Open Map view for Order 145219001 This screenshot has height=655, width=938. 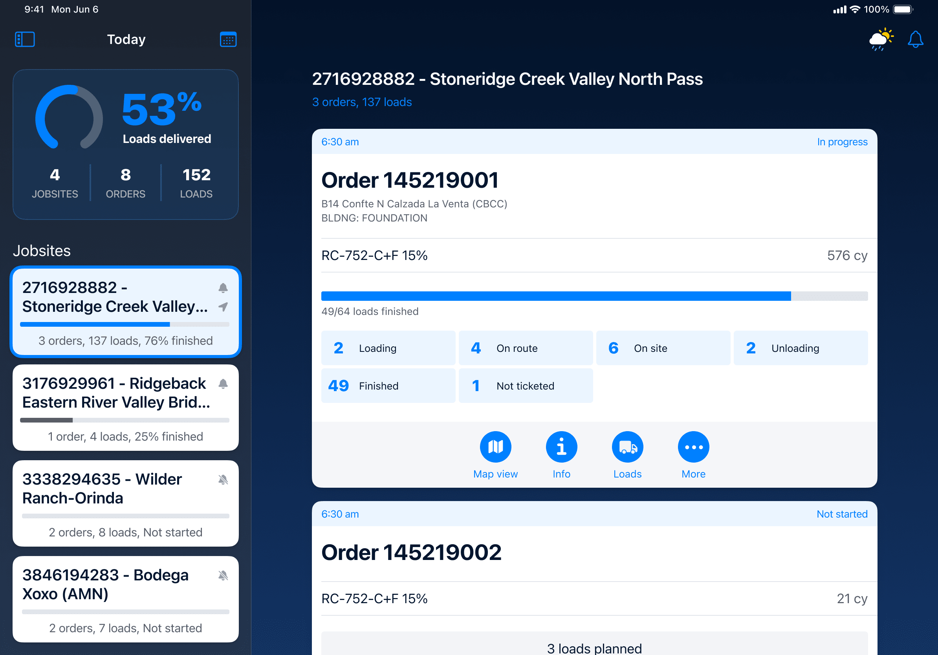point(496,455)
